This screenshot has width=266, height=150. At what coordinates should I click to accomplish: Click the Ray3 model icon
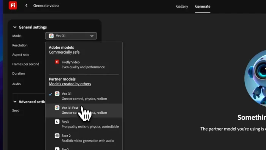click(57, 121)
